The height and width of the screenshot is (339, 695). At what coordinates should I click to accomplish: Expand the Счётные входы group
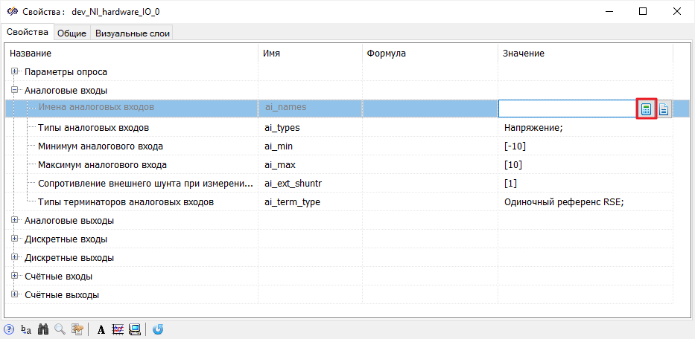point(14,277)
